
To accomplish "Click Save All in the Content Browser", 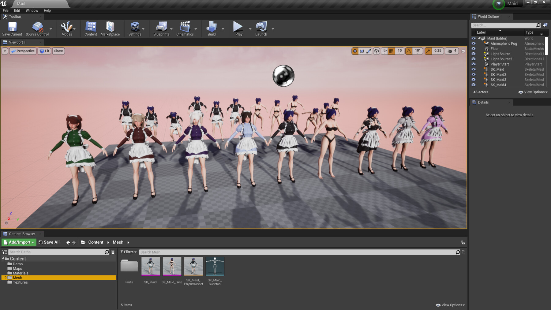I will point(49,242).
